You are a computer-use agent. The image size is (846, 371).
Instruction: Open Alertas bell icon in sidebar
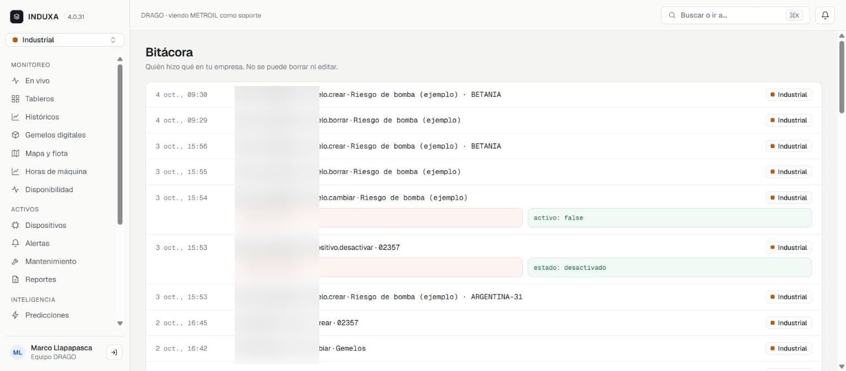pyautogui.click(x=15, y=243)
